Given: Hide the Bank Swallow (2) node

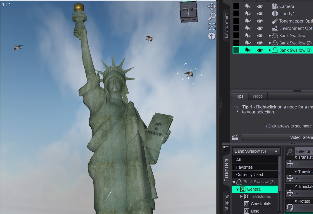Looking at the screenshot, I should (260, 43).
